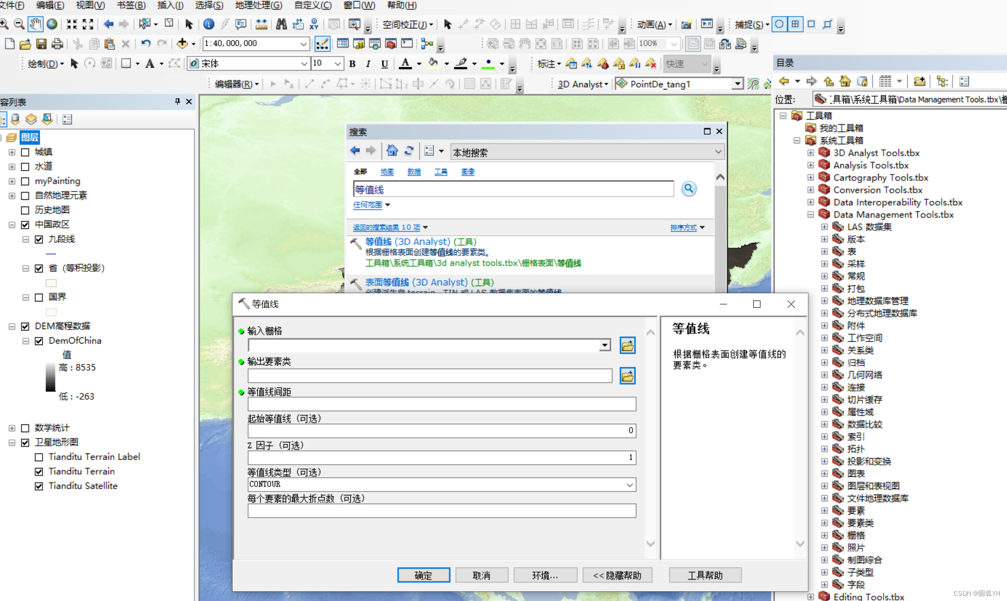Viewport: 1007px width, 601px height.
Task: Select the Pan hand tool
Action: coord(35,24)
